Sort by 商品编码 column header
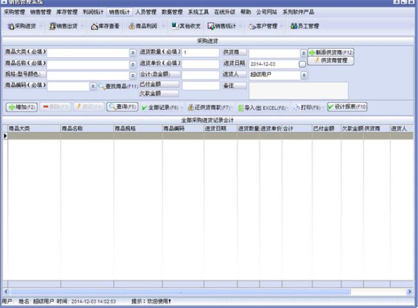The height and width of the screenshot is (308, 418). (x=183, y=129)
